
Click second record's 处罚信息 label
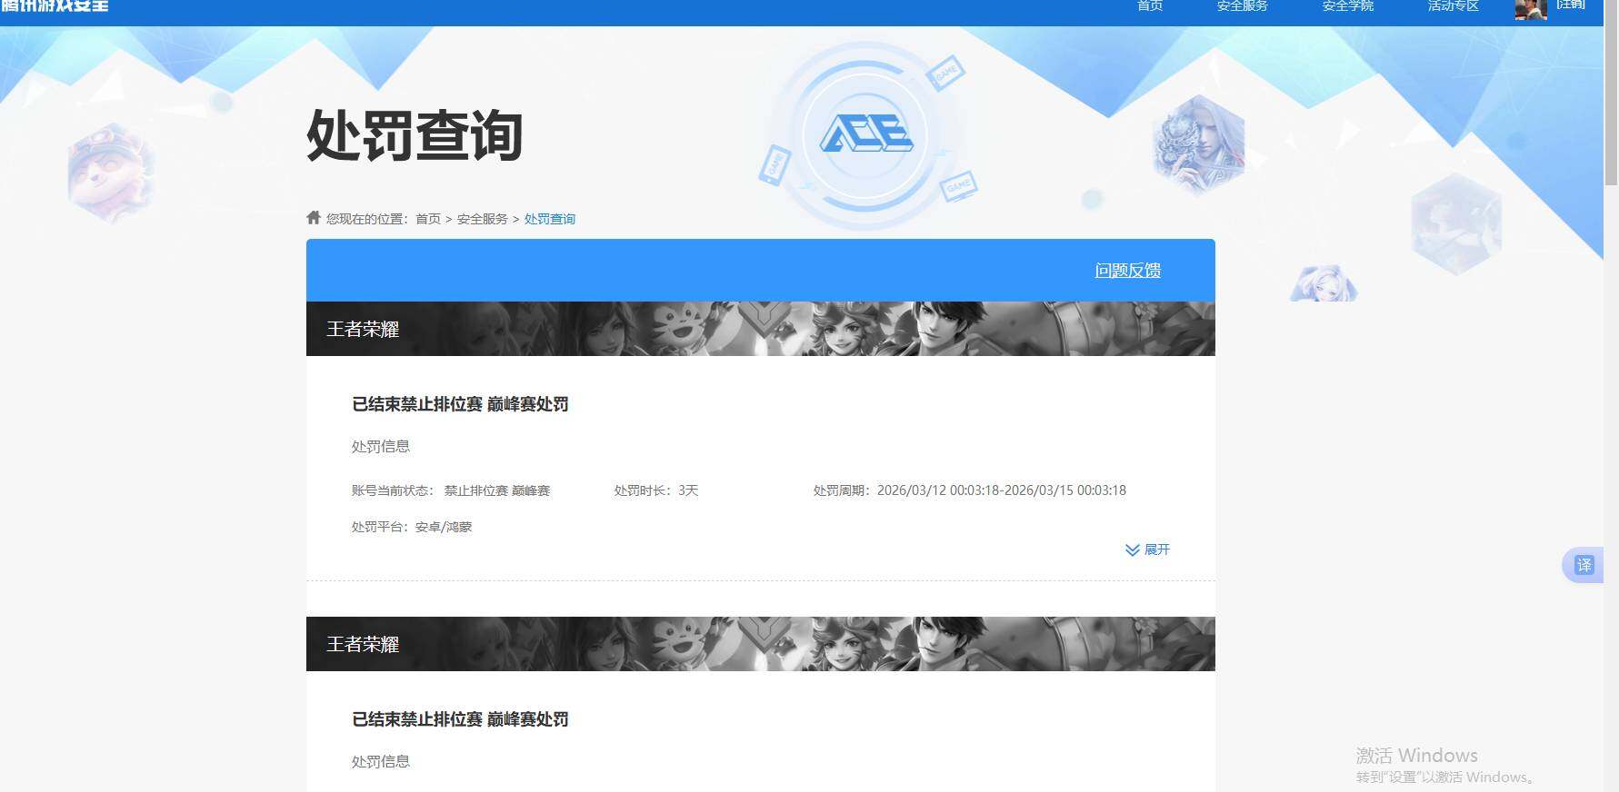click(381, 761)
